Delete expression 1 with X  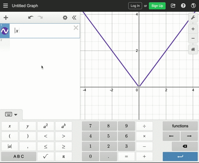coord(76,28)
